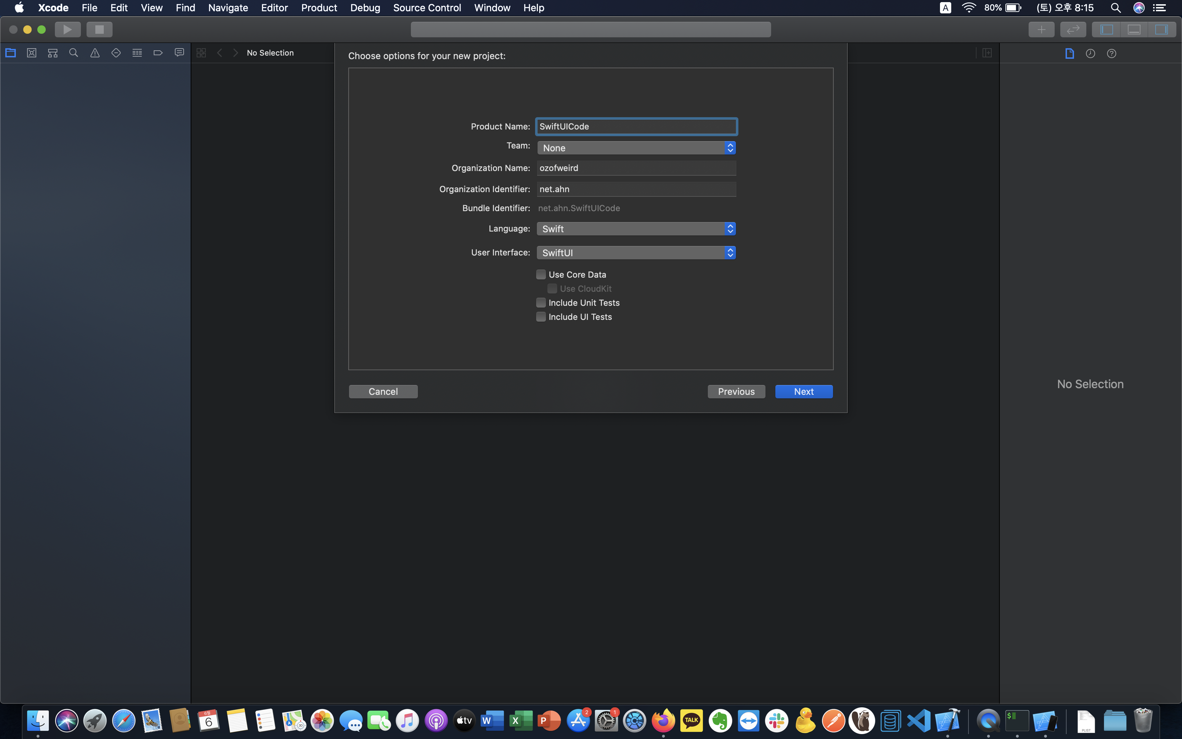Open the Issue navigator warning icon
This screenshot has height=739, width=1182.
pyautogui.click(x=95, y=53)
